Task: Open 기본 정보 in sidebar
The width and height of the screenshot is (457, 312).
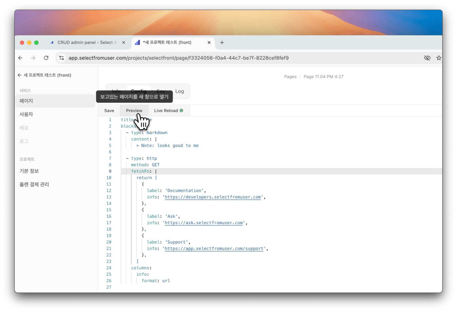Action: point(29,171)
